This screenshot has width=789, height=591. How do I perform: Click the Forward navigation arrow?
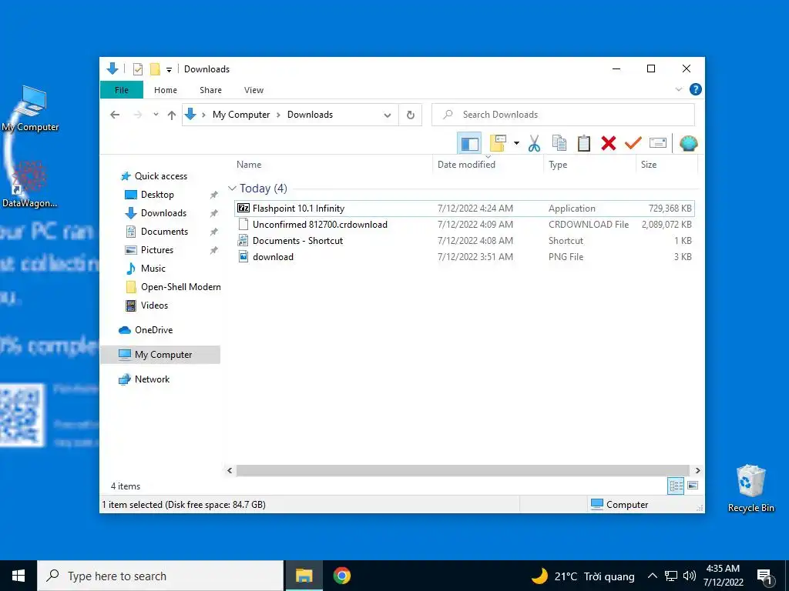[138, 115]
